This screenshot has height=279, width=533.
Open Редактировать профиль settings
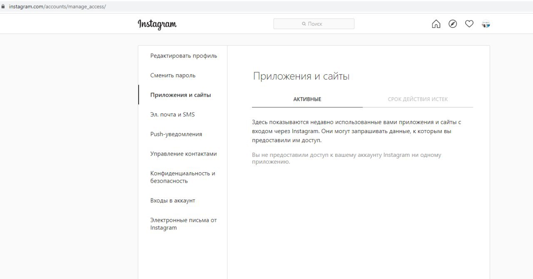tap(183, 56)
